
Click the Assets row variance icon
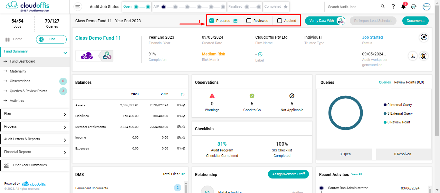[184, 105]
